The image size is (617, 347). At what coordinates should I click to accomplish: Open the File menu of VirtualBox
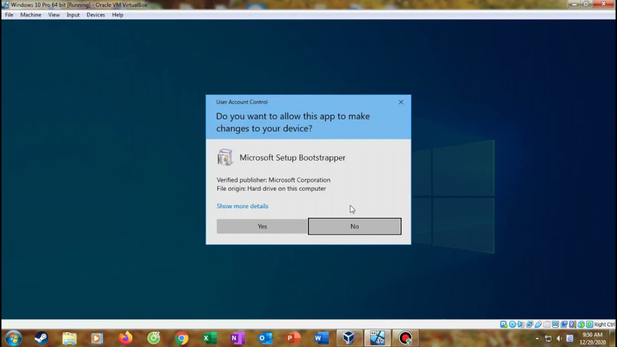(x=9, y=15)
